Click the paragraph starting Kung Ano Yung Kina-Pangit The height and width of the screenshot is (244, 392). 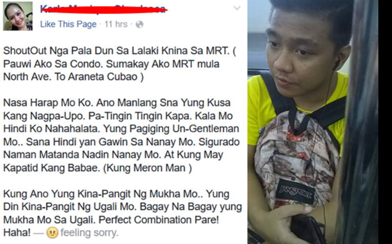coord(122,213)
